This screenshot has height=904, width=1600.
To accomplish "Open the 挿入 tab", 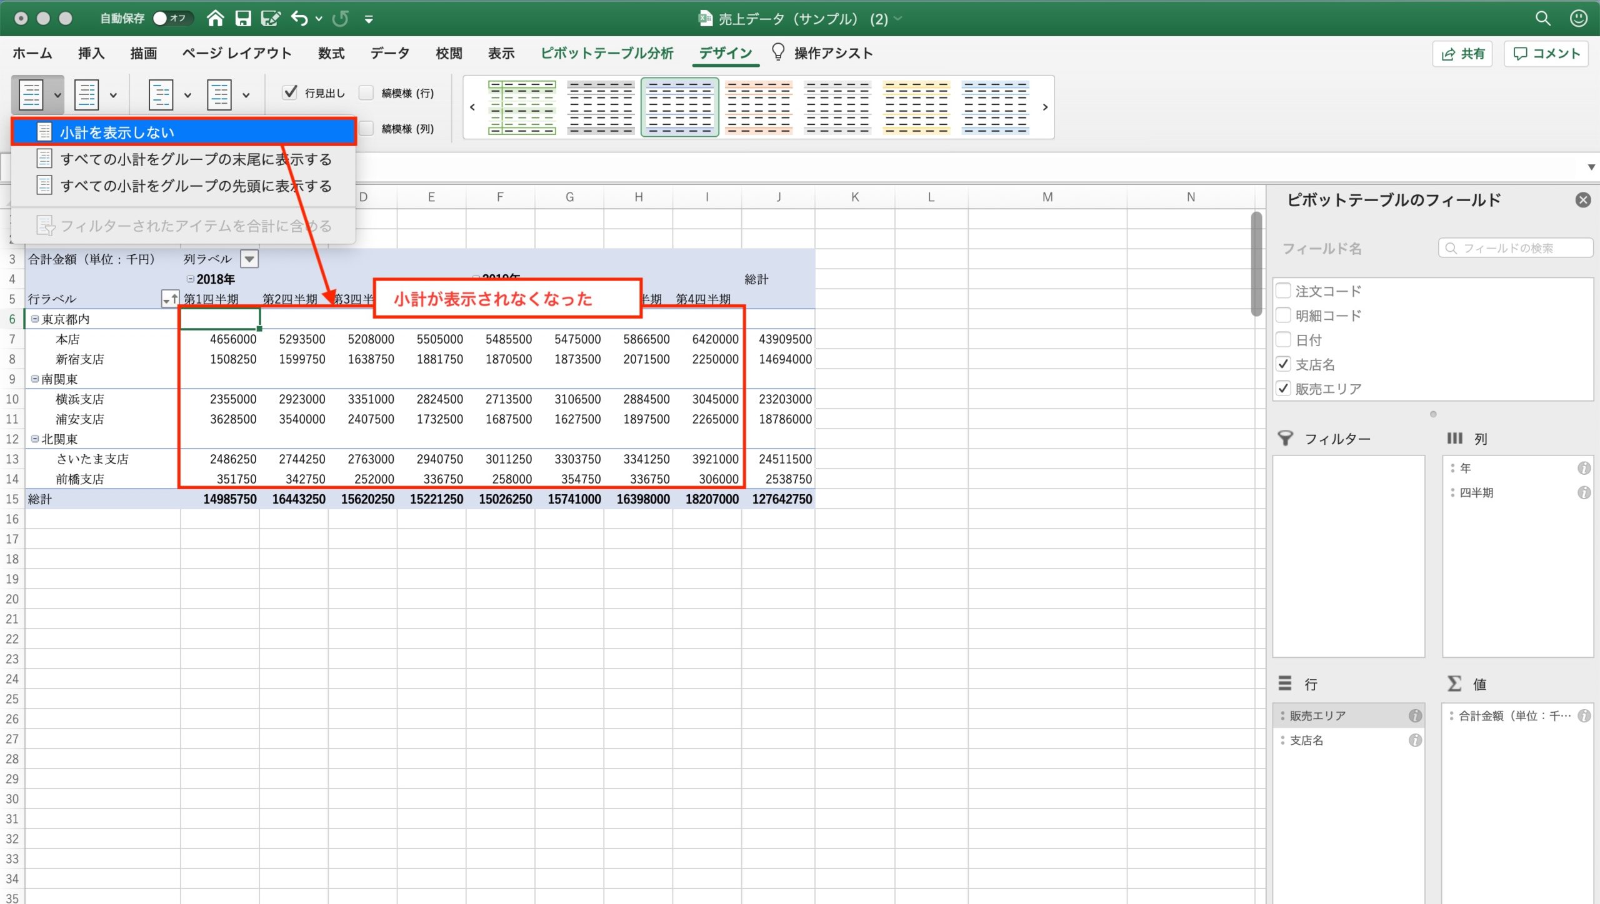I will [91, 53].
